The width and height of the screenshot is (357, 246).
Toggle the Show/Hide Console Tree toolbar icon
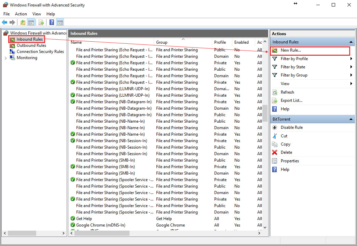tap(31, 22)
